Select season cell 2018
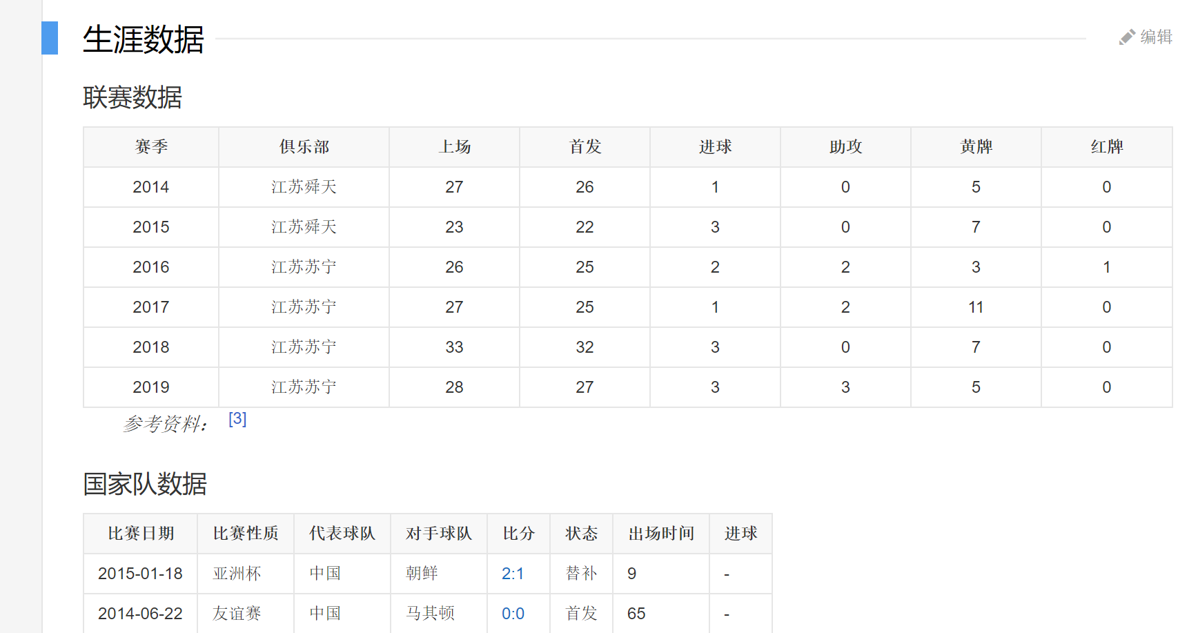 151,347
